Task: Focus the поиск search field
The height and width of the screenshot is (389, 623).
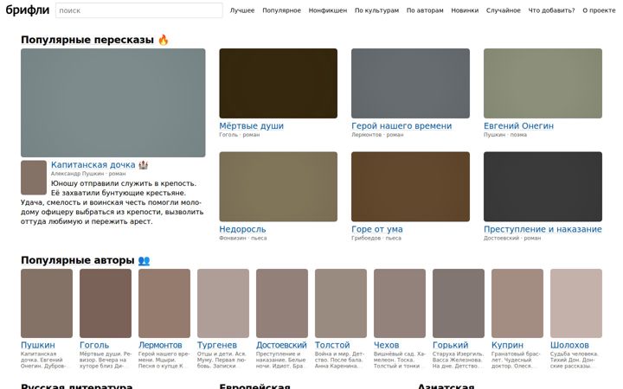Action: click(139, 10)
